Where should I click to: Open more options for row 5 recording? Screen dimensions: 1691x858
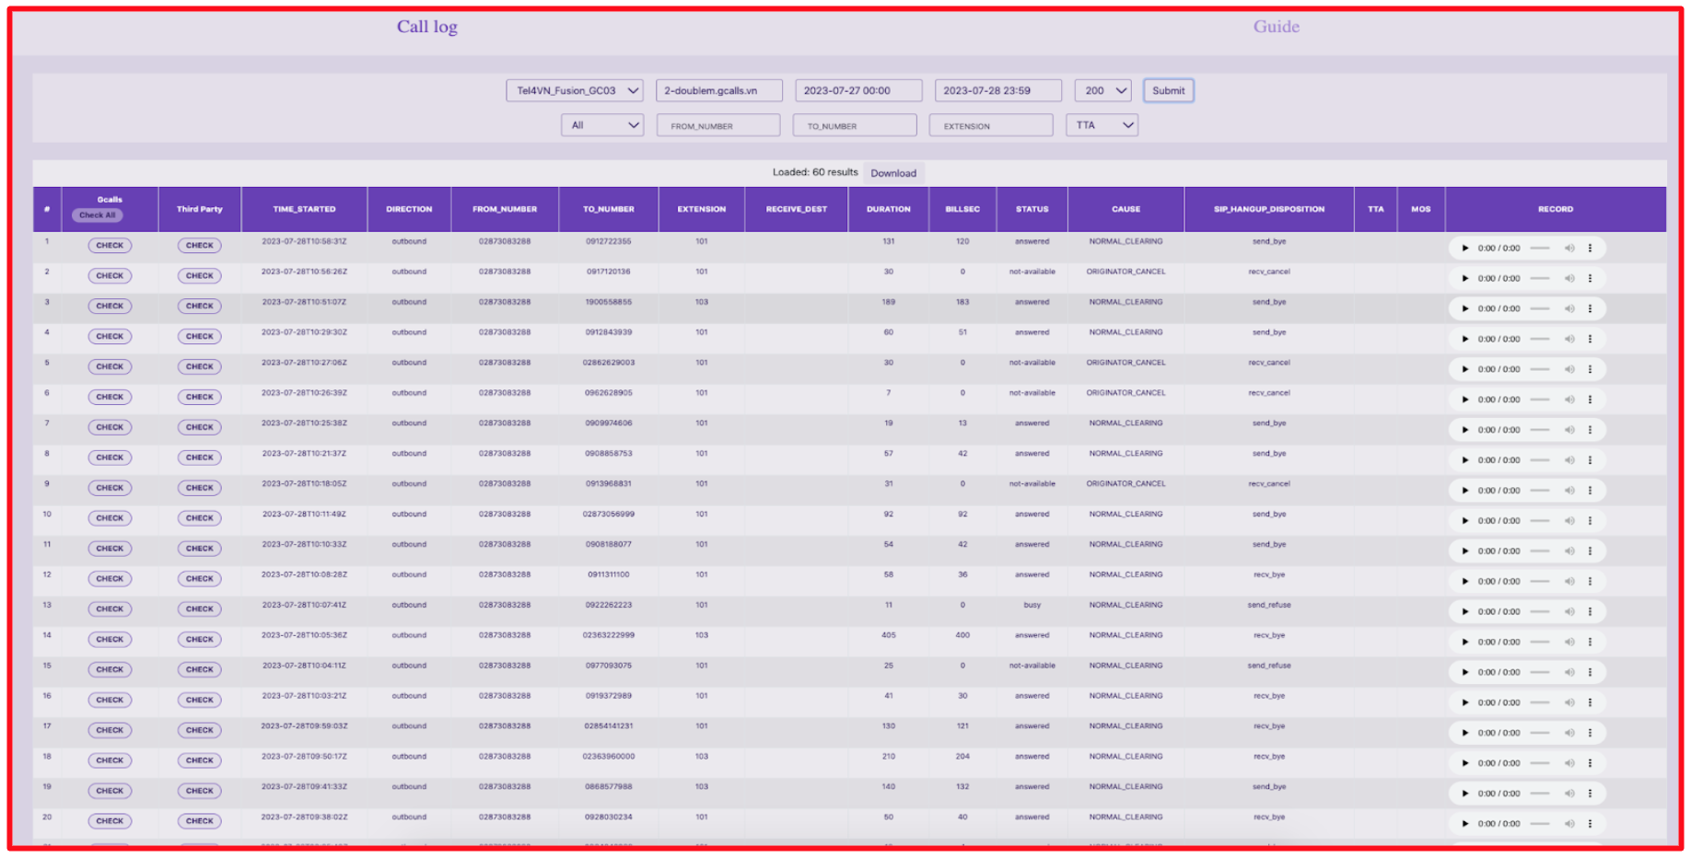click(x=1590, y=369)
